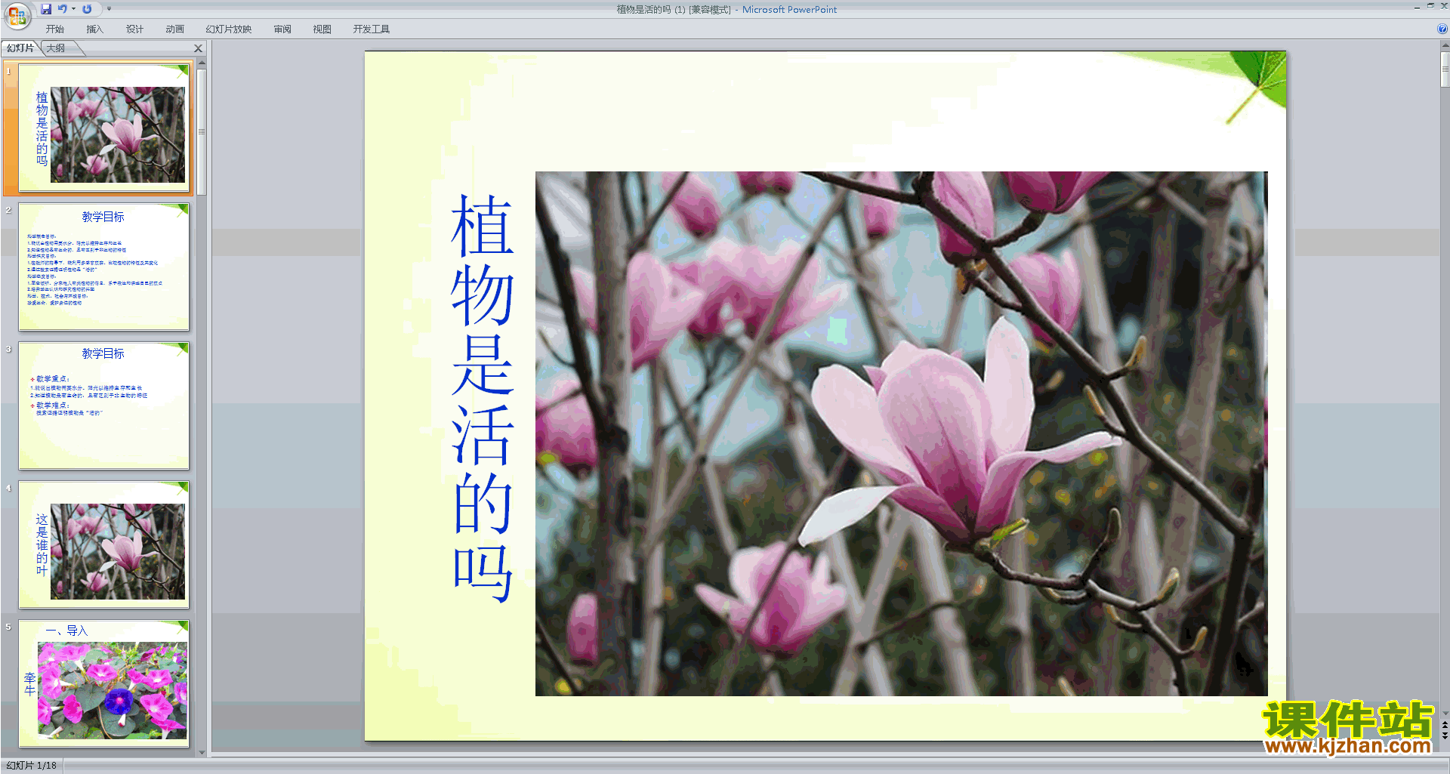The image size is (1450, 774).
Task: Switch to the 大纲 outline tab
Action: pyautogui.click(x=56, y=48)
